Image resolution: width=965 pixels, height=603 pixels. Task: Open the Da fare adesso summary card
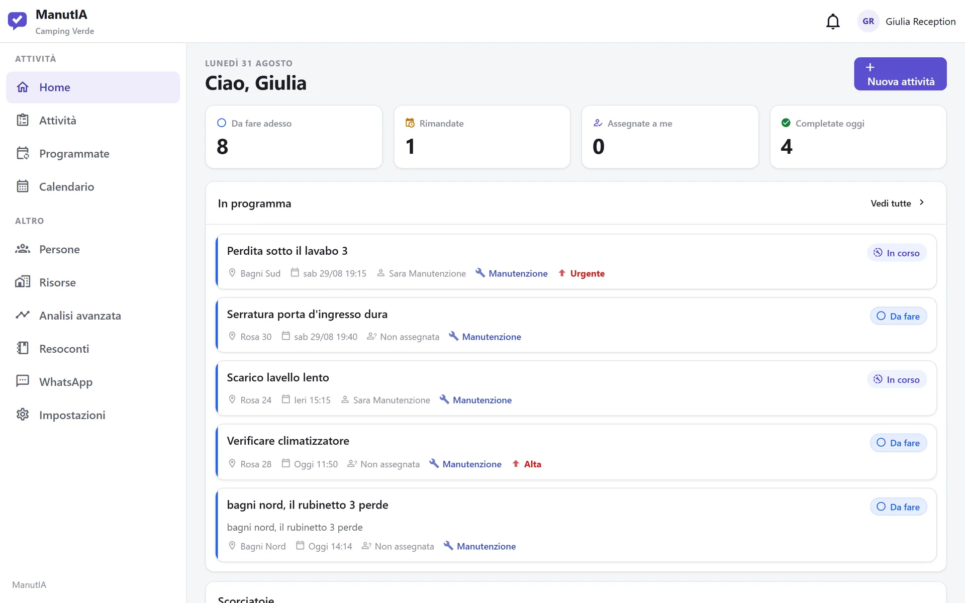(294, 137)
